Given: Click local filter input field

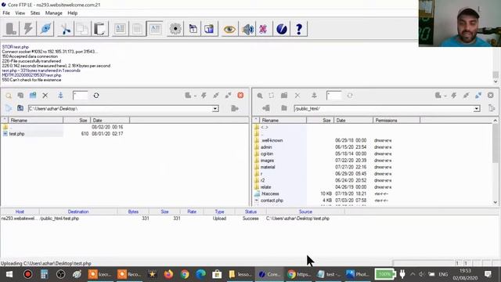Looking at the screenshot, I should coord(80,96).
